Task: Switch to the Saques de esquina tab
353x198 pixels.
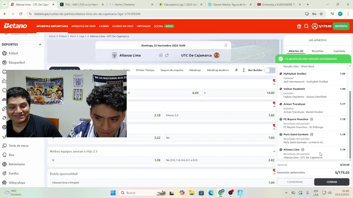Action: [x=172, y=70]
